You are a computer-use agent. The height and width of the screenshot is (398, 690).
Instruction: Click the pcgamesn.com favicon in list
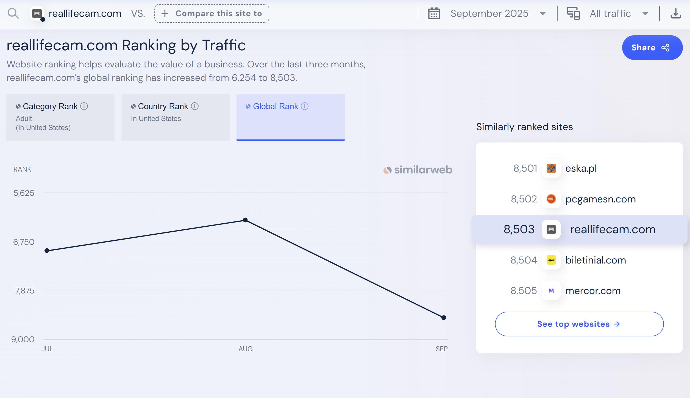tap(551, 199)
